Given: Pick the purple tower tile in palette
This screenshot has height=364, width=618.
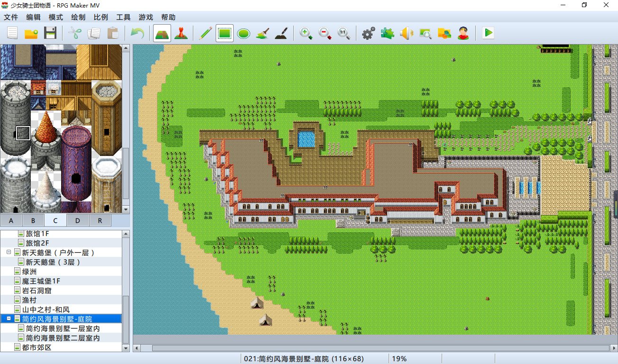Looking at the screenshot, I should tap(76, 164).
